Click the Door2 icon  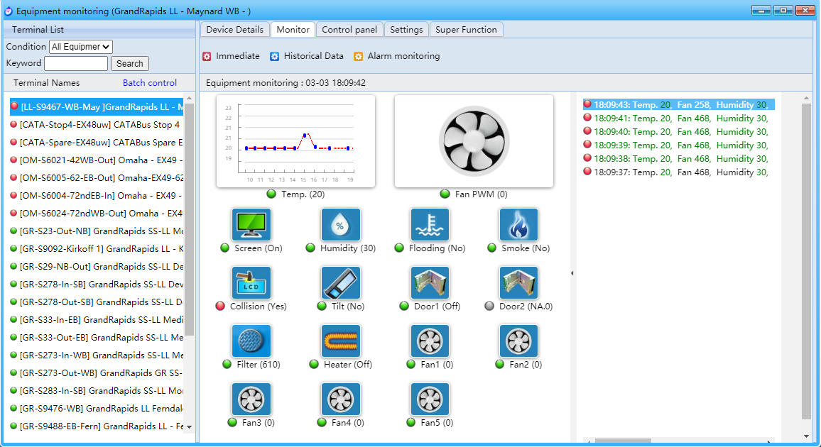click(x=519, y=283)
